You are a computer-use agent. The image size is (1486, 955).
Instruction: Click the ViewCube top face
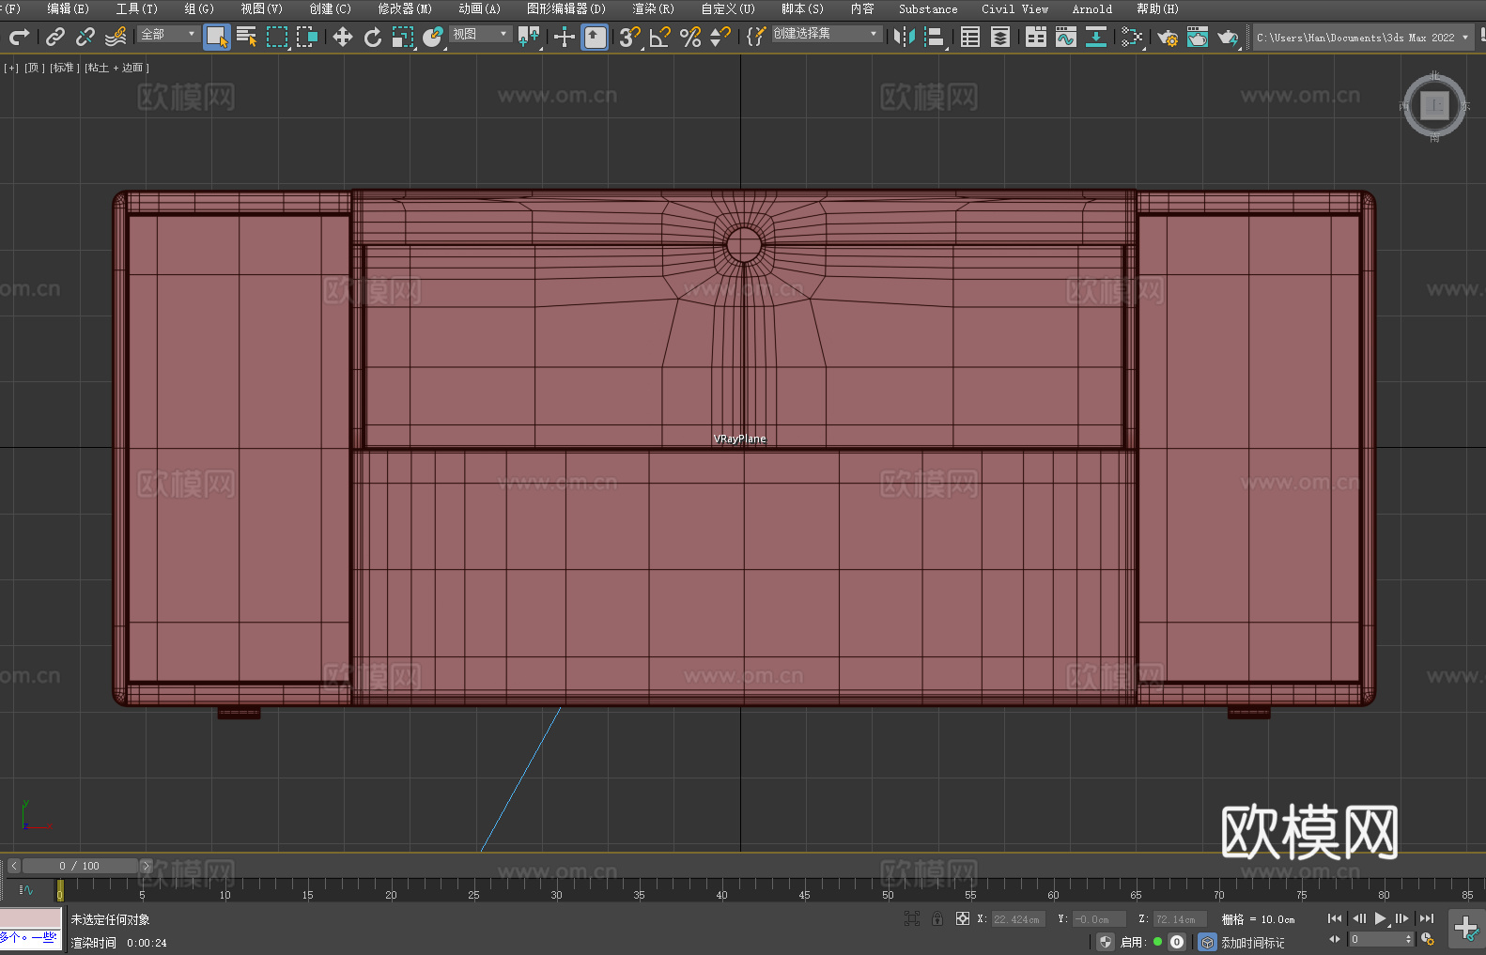[1434, 105]
